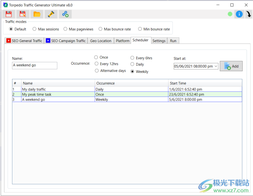This screenshot has width=253, height=196.
Task: Click the 'Once' occurrence table cell
Action: click(131, 94)
